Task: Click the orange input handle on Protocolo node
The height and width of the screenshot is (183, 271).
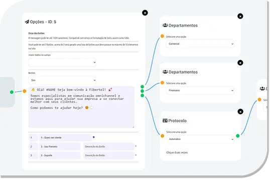Action: click(x=162, y=136)
